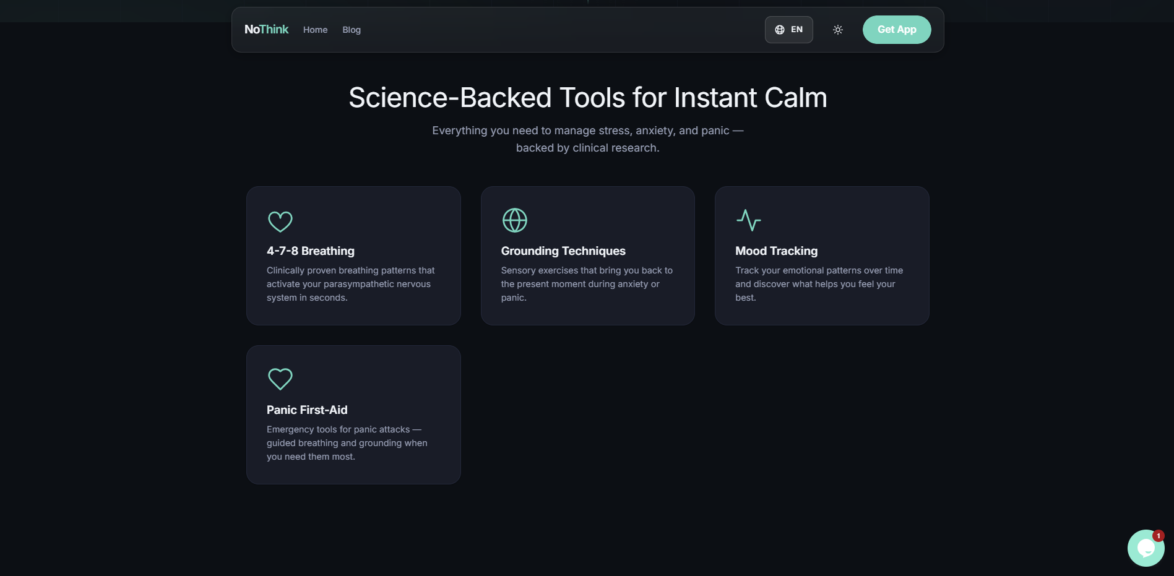Click the pulse icon on Mood Tracking card
The width and height of the screenshot is (1174, 576).
click(748, 220)
